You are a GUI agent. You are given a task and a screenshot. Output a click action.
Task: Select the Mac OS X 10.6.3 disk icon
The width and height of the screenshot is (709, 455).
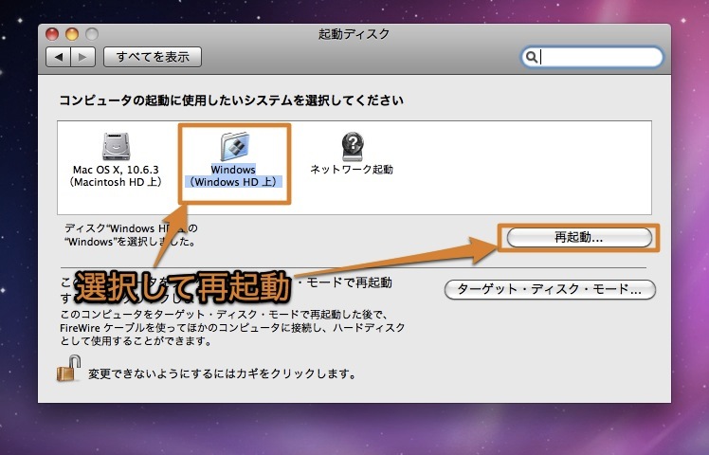click(116, 146)
